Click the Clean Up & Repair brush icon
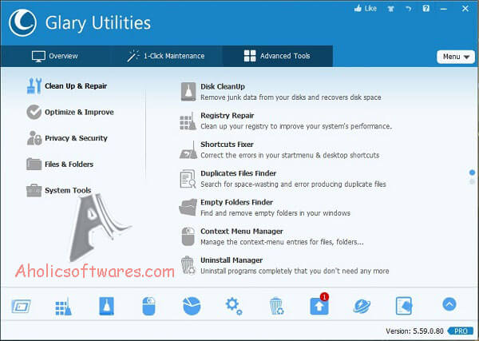 (34, 86)
